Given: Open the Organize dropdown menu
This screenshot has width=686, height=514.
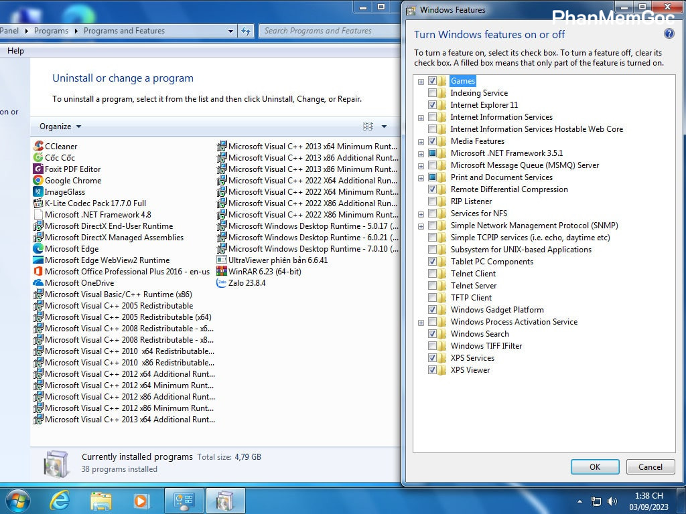Looking at the screenshot, I should [60, 126].
